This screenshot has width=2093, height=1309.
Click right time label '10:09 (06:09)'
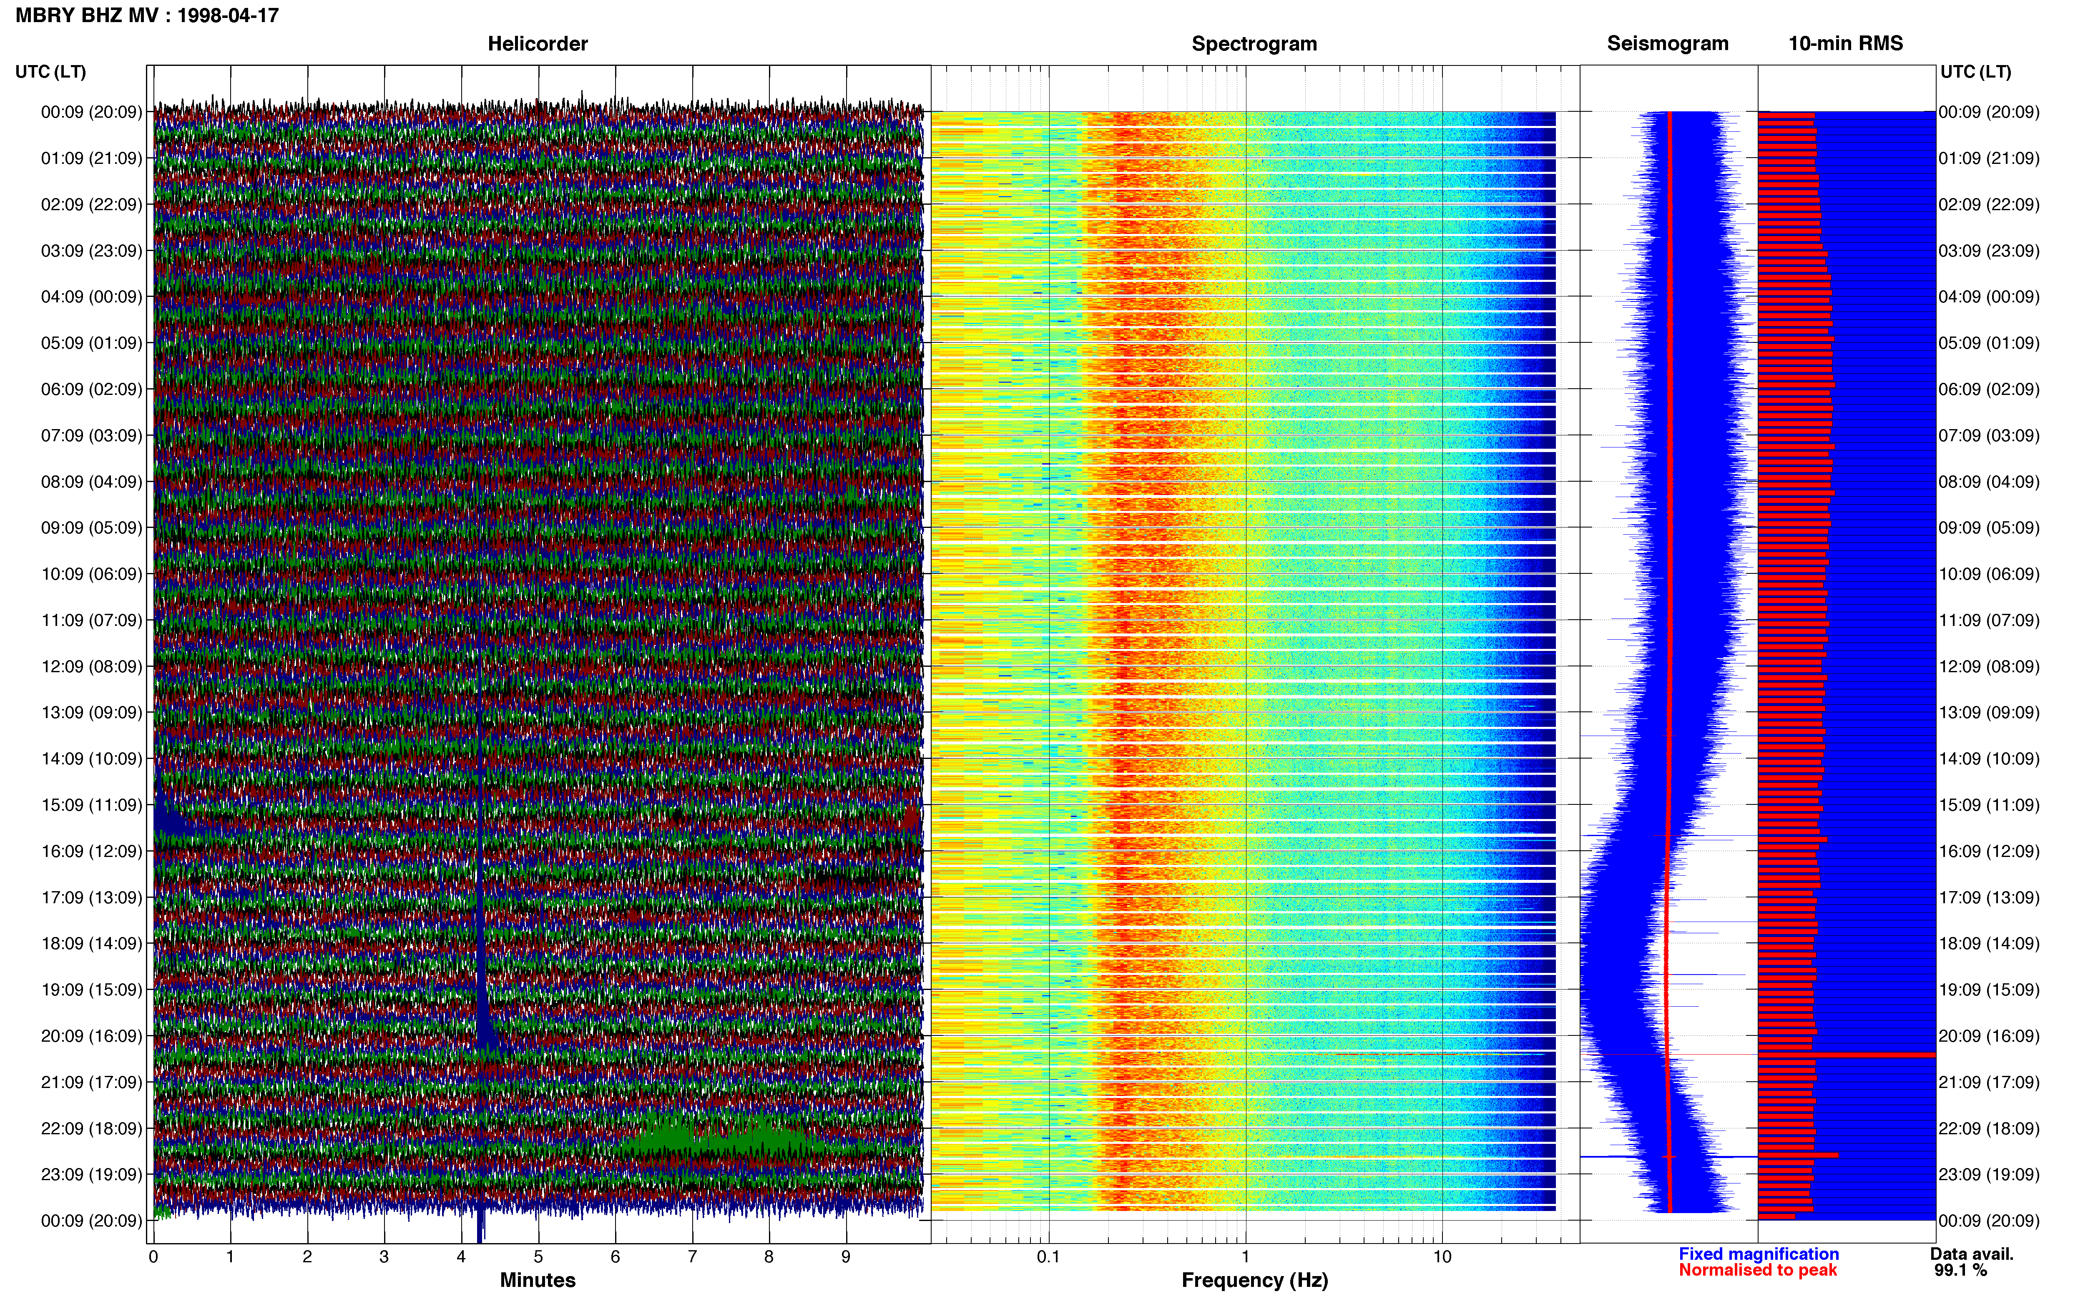1989,574
